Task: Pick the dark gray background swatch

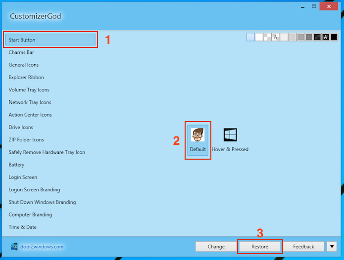Action: [309, 37]
